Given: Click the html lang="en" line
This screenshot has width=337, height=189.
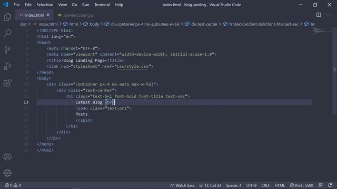Looking at the screenshot, I should click(56, 36).
